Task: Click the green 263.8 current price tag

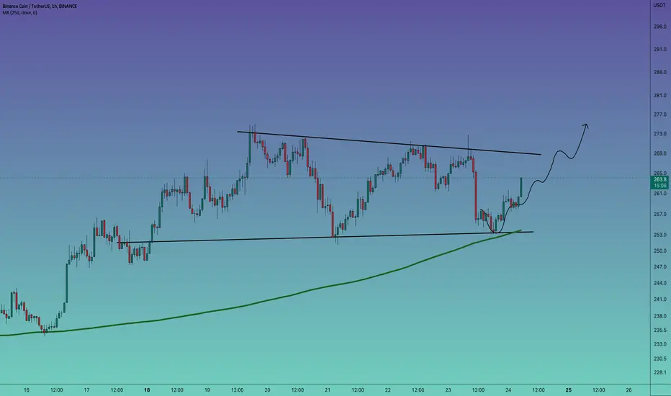Action: pyautogui.click(x=660, y=182)
